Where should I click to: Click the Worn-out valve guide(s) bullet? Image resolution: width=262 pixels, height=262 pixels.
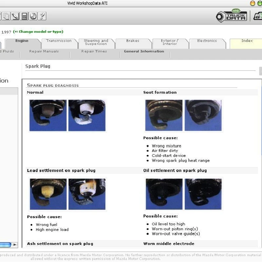[176, 234]
